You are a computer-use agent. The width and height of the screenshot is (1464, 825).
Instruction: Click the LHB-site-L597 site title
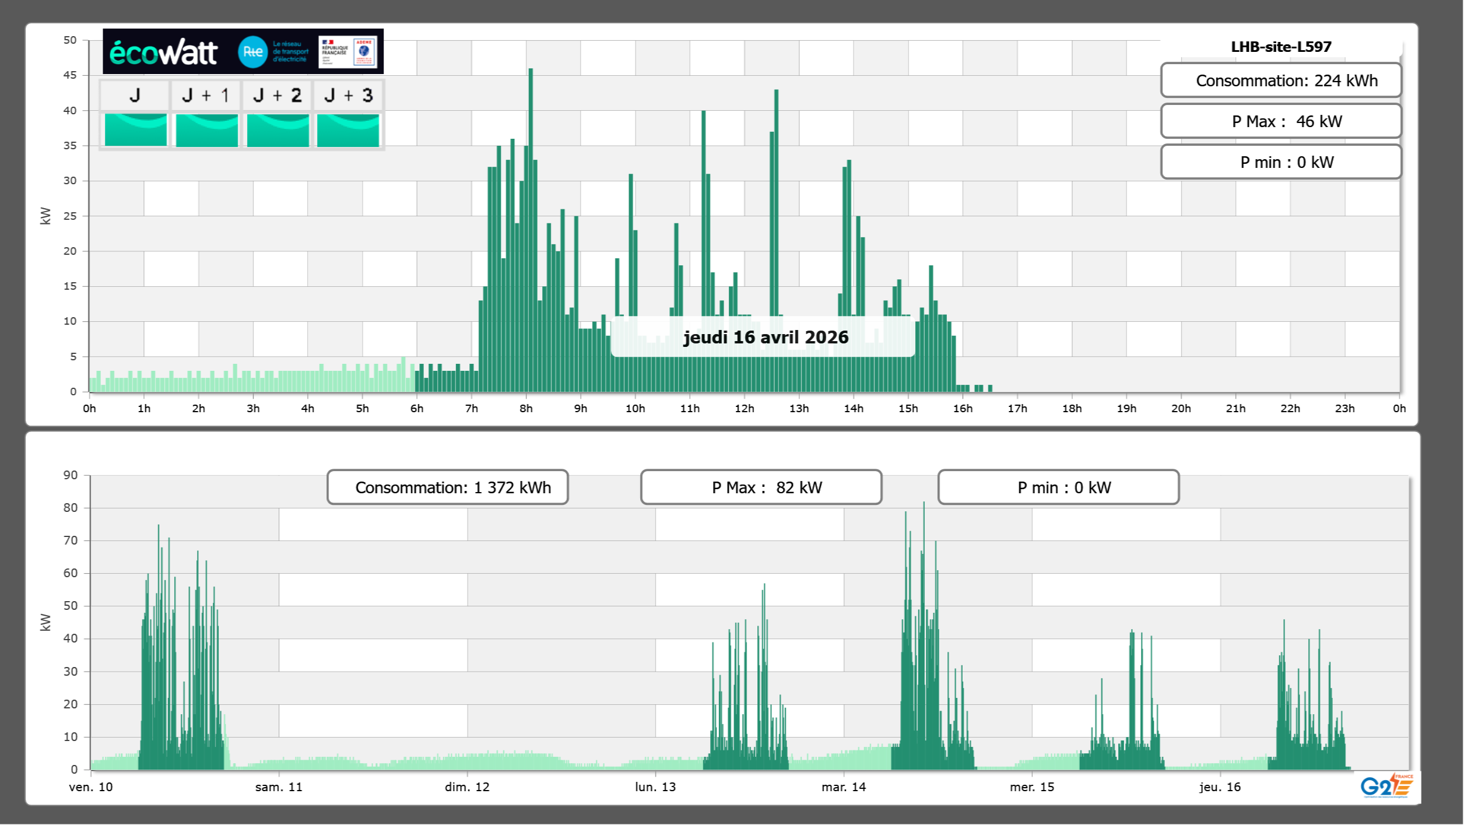tap(1280, 47)
